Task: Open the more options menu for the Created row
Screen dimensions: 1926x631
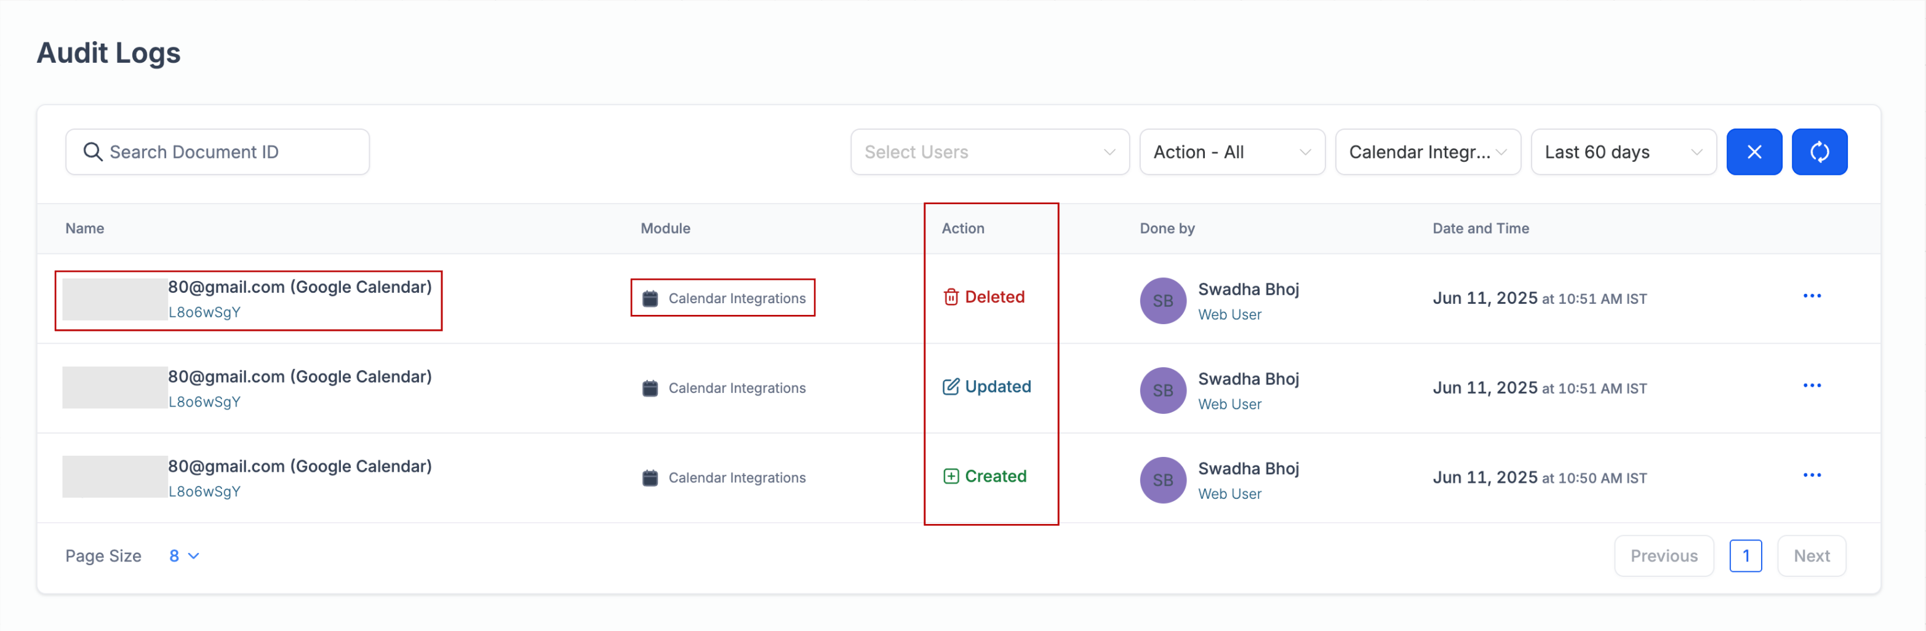Action: click(x=1812, y=475)
